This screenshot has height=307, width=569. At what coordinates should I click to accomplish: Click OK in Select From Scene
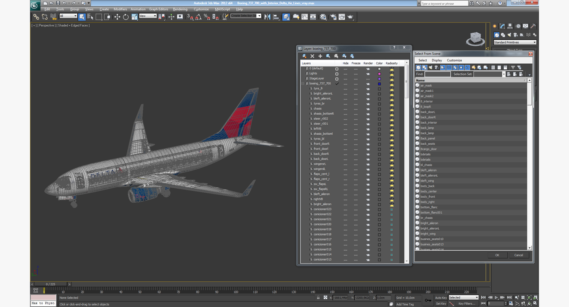point(497,255)
